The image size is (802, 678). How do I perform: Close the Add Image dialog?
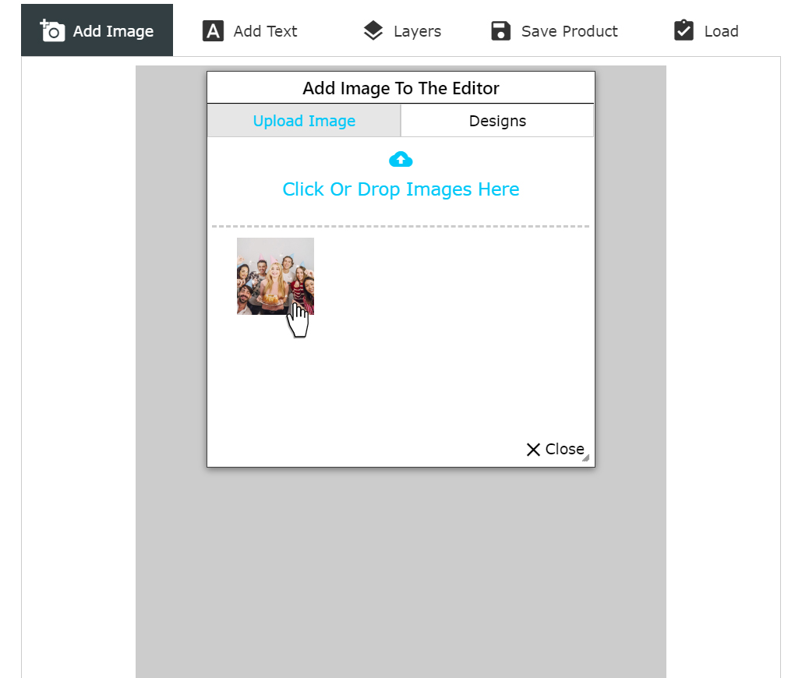(x=554, y=449)
